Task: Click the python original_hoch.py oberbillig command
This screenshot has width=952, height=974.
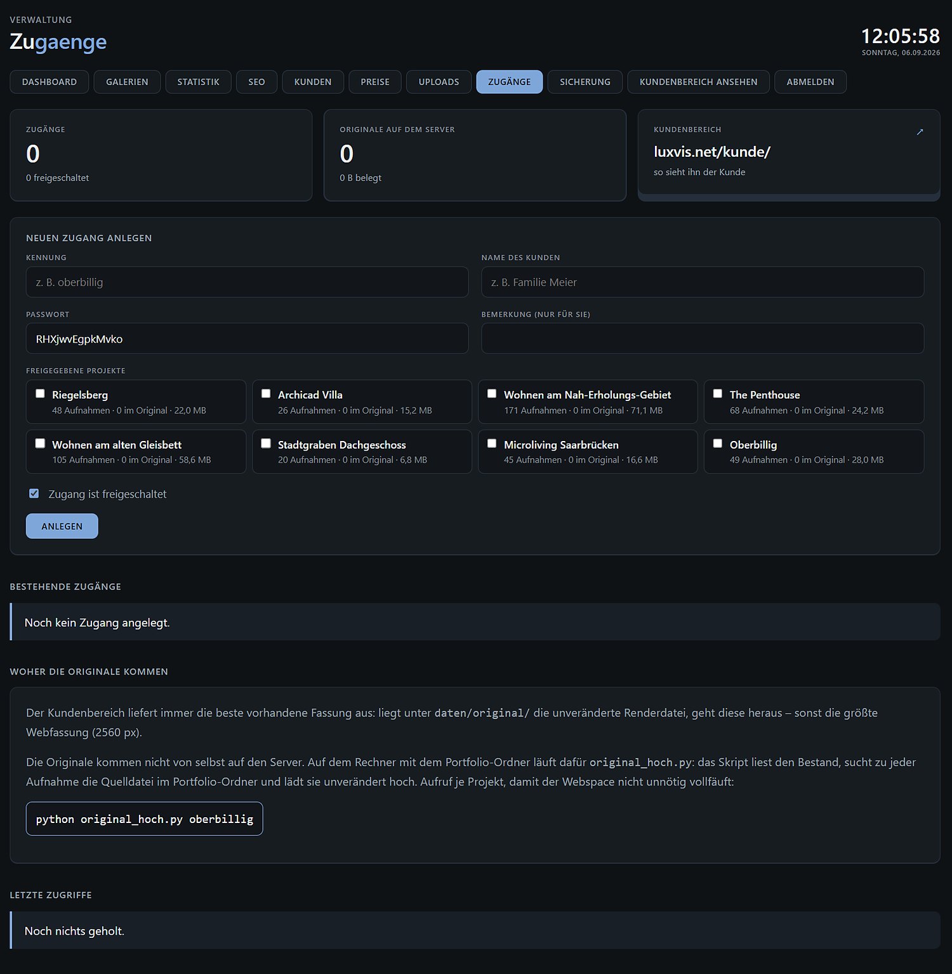Action: (145, 819)
